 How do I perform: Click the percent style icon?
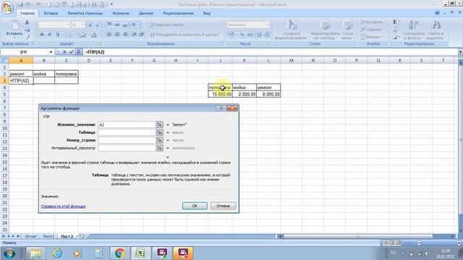(x=242, y=35)
